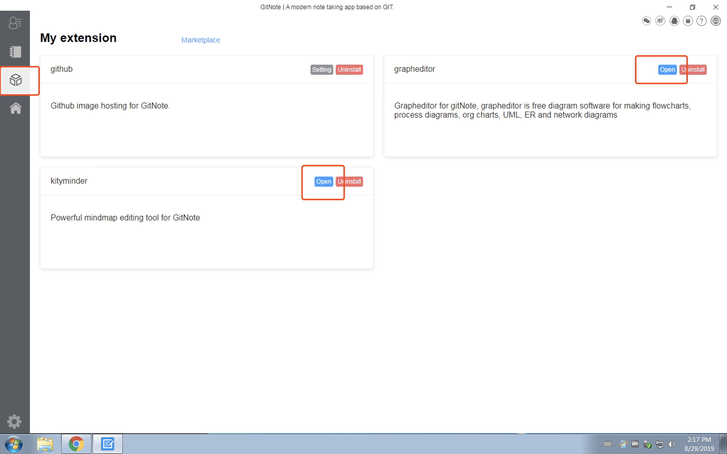Click the globe language icon
727x454 pixels.
tap(716, 21)
